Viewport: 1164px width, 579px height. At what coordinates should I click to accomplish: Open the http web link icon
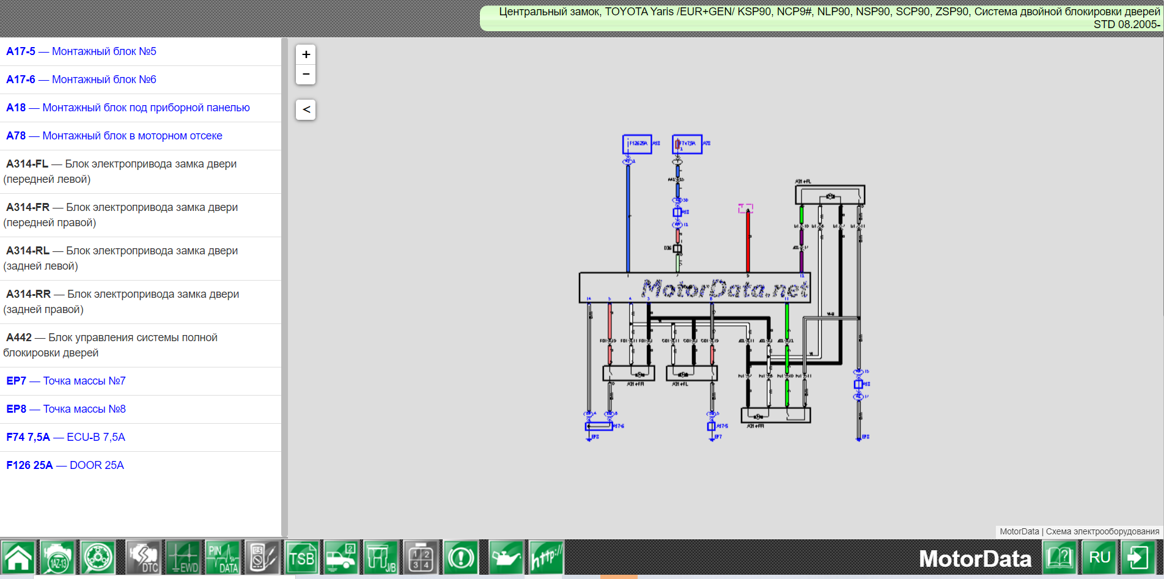pyautogui.click(x=545, y=558)
